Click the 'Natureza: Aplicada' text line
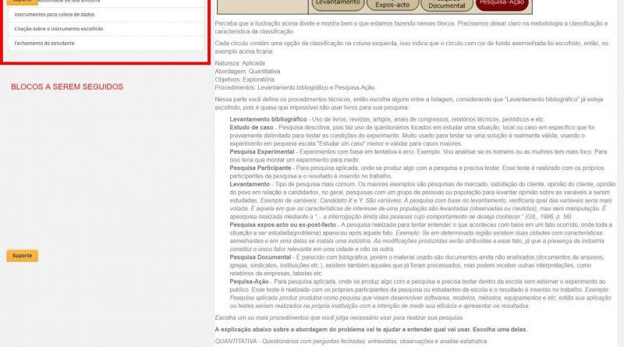The height and width of the screenshot is (347, 624). click(239, 63)
